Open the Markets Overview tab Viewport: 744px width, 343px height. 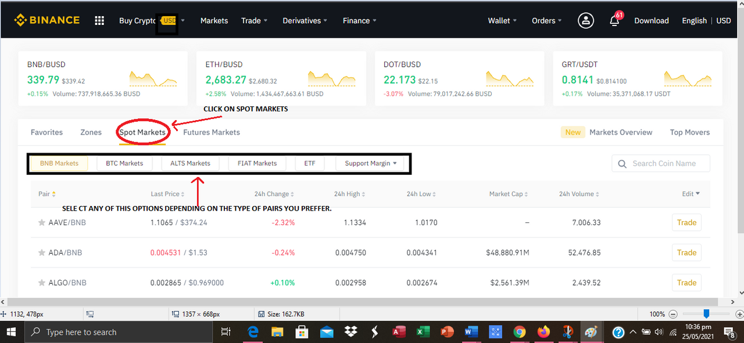tap(621, 132)
